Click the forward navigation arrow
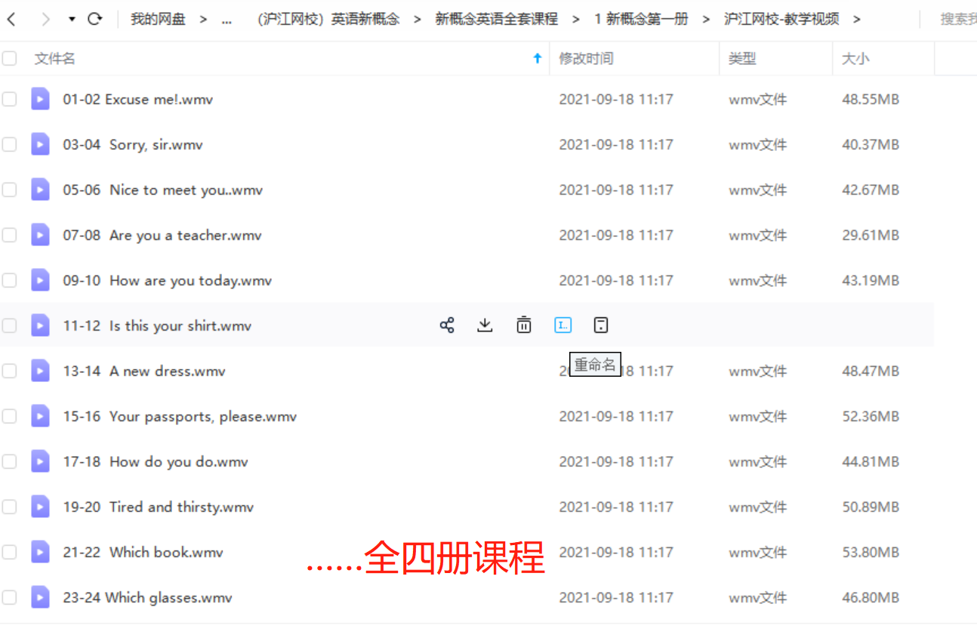Viewport: 977px width, 641px height. (44, 18)
